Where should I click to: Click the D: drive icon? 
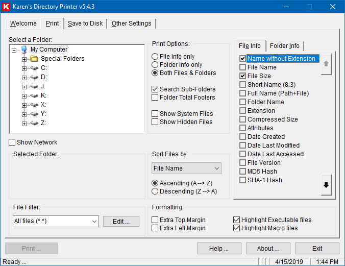click(x=34, y=77)
